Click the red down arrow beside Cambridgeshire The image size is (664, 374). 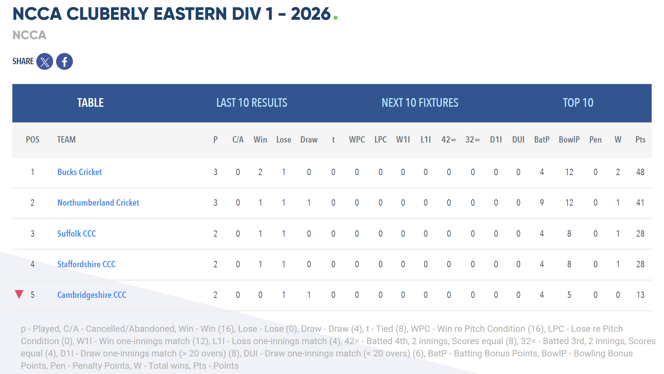pos(19,294)
